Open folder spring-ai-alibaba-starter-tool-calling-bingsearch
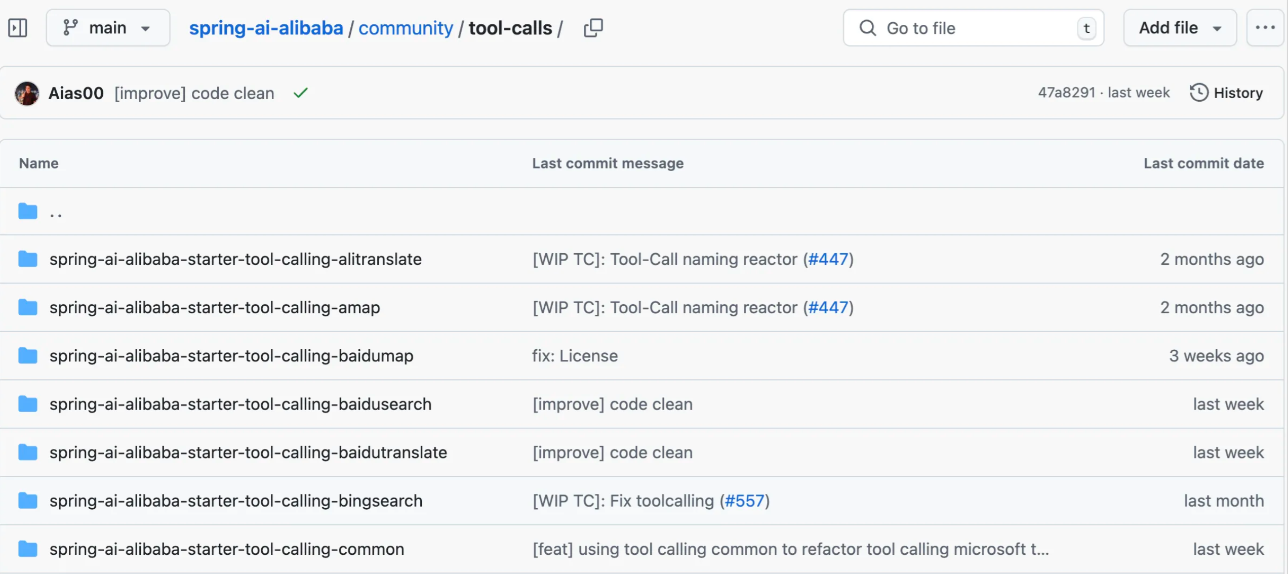Image resolution: width=1288 pixels, height=574 pixels. click(x=236, y=501)
